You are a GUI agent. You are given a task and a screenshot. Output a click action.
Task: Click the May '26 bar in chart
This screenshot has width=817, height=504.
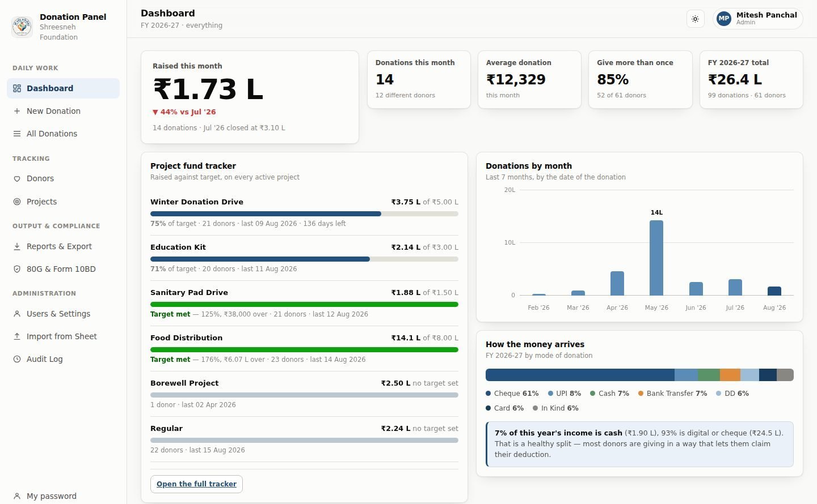(656, 258)
